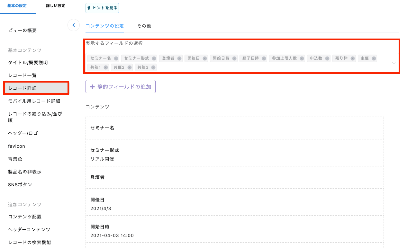Click 静的フィールドの追加 button

click(x=121, y=87)
